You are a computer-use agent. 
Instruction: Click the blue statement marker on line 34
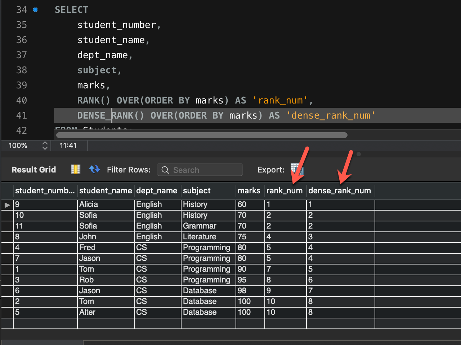coord(35,10)
